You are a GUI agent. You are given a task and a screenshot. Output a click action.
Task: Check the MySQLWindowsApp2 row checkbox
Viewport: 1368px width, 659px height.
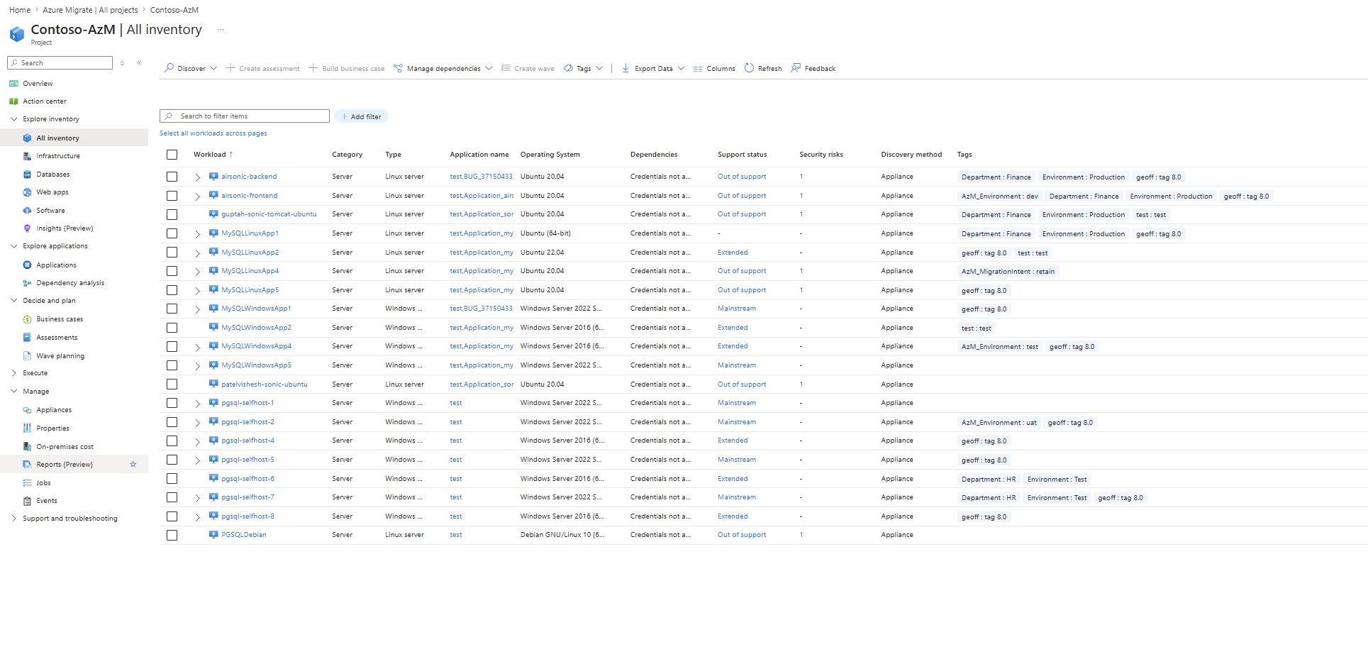tap(172, 328)
